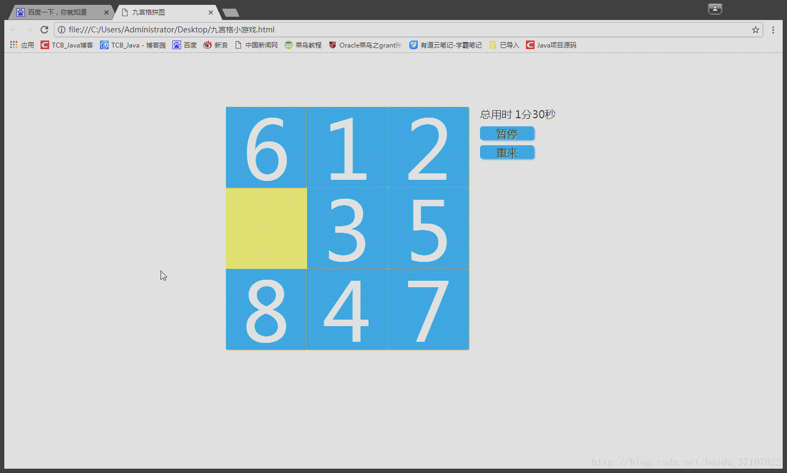Open the 中国新闻网 bookmark
The image size is (787, 473).
(256, 45)
